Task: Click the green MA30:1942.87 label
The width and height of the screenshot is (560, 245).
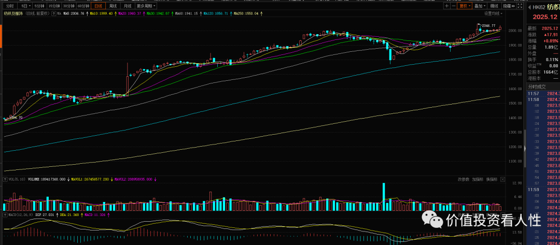Action: 158,13
